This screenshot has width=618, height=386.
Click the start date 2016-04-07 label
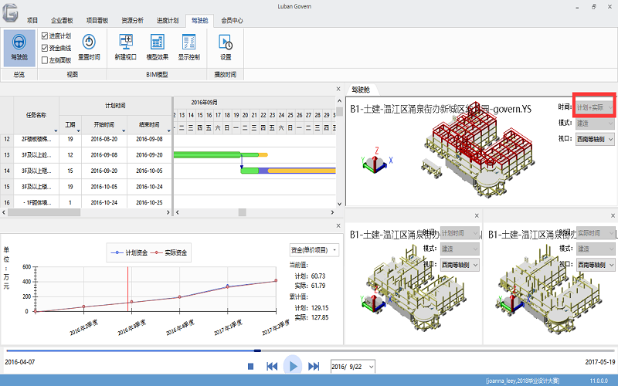click(20, 362)
